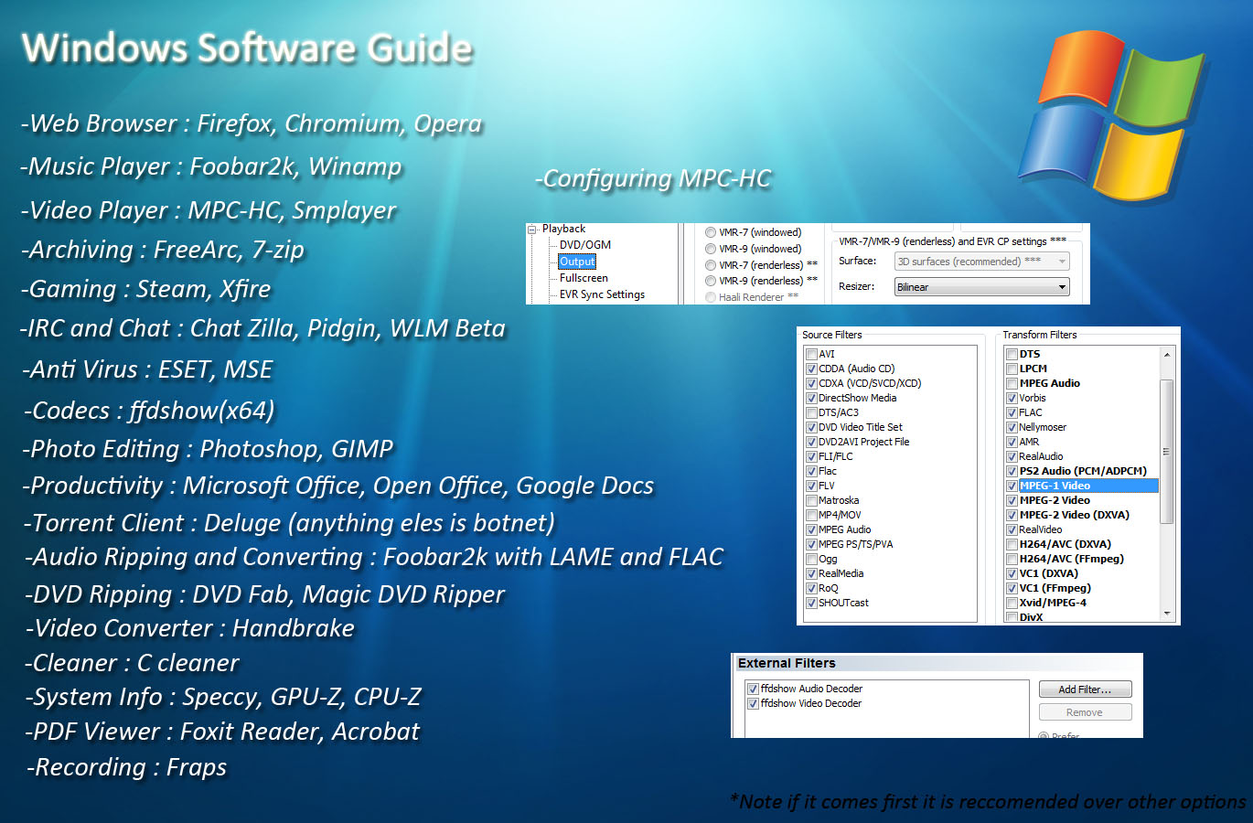Enable the AVI source filter checkbox
Screen dimensions: 1253x823
click(x=811, y=355)
